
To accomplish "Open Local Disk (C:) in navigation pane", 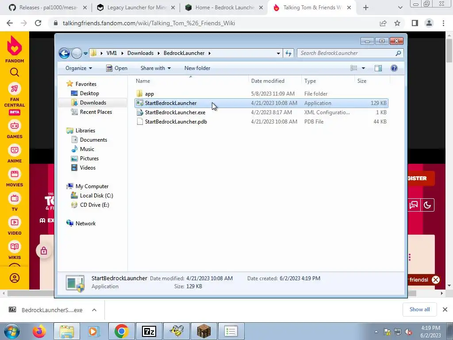I will point(96,195).
